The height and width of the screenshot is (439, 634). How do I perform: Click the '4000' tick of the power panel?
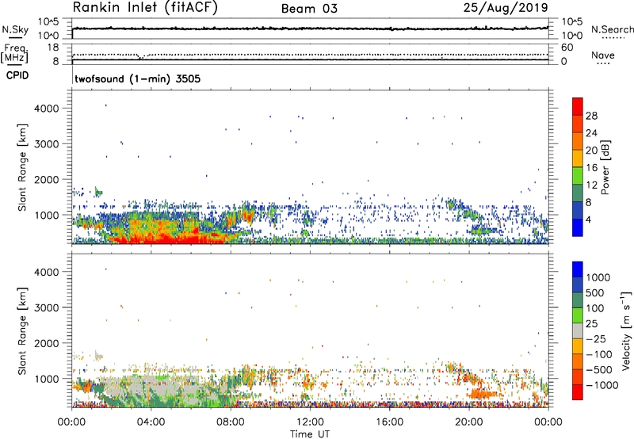tap(47, 109)
